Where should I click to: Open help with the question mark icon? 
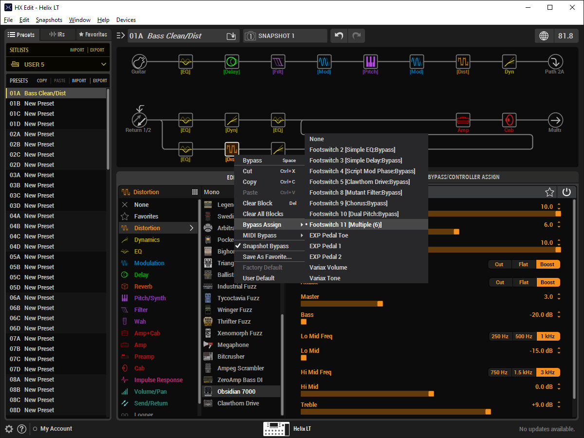(21, 429)
